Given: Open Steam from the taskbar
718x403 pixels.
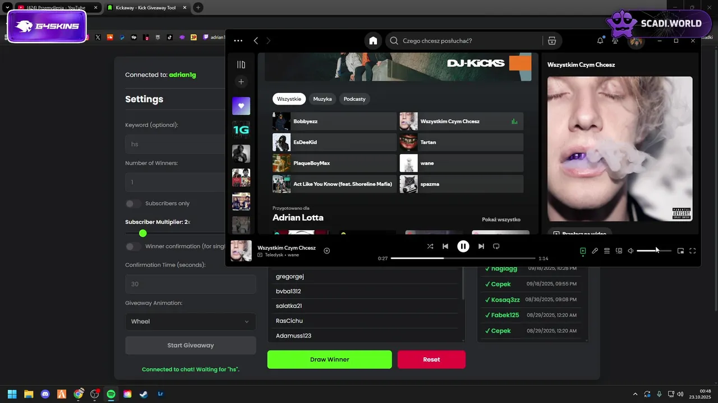Looking at the screenshot, I should coord(144,394).
